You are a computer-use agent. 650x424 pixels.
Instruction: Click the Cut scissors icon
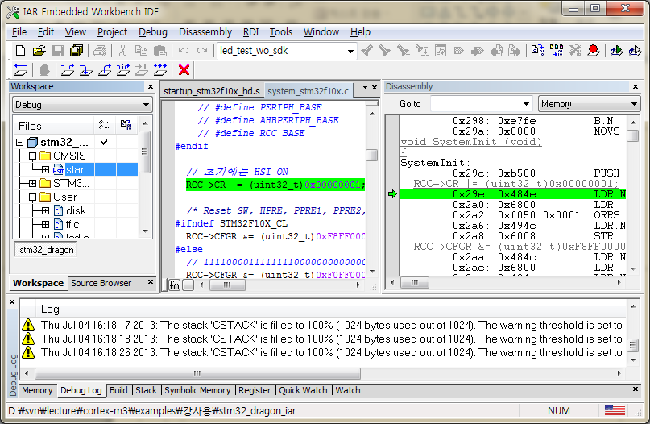tap(122, 51)
